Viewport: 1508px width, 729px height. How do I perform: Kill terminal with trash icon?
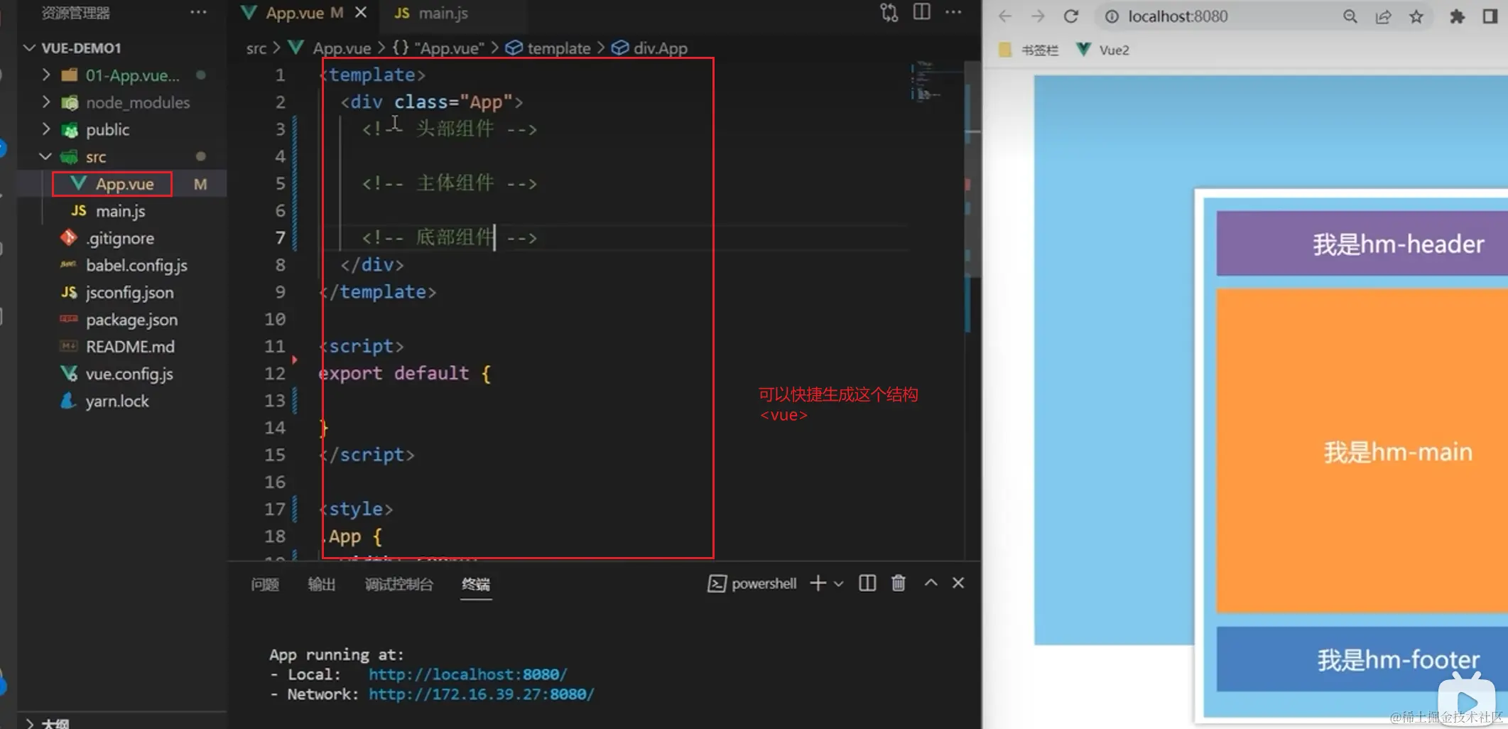coord(899,583)
